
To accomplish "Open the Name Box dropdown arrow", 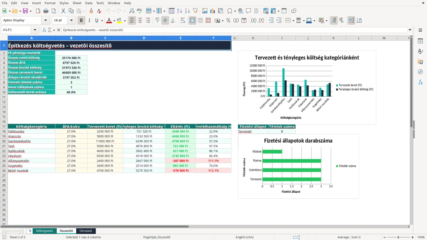I will (x=35, y=30).
